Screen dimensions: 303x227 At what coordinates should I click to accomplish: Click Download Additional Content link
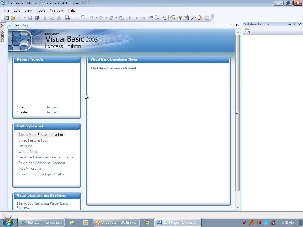(x=42, y=163)
